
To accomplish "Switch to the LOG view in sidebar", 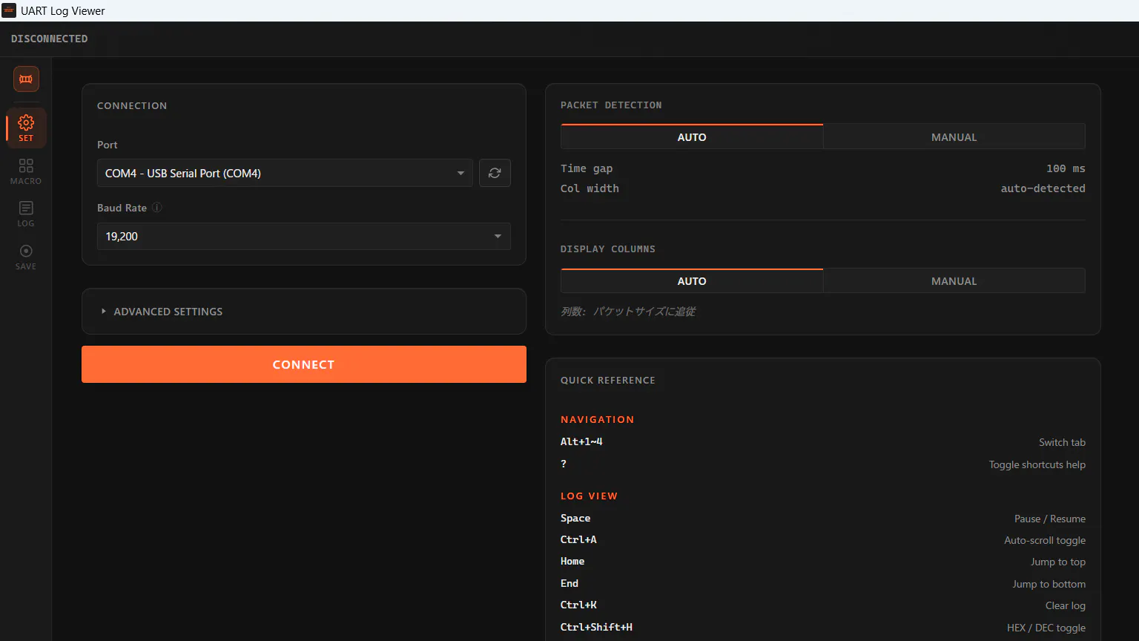I will coord(26,214).
